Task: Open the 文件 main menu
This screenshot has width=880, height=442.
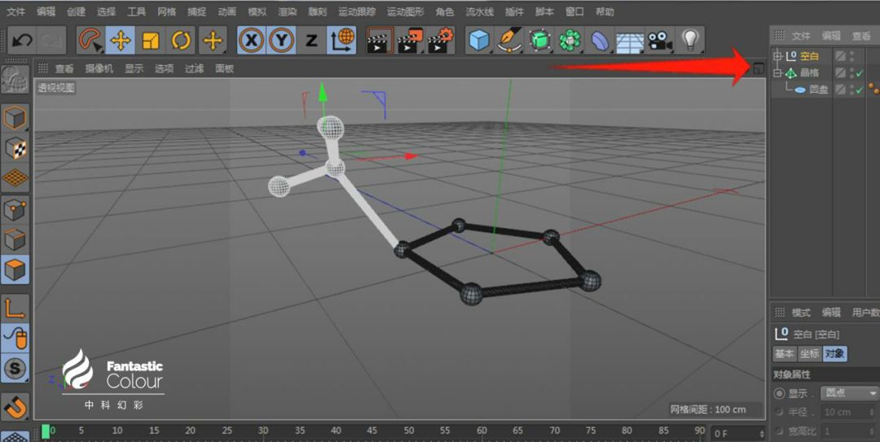Action: click(x=15, y=11)
